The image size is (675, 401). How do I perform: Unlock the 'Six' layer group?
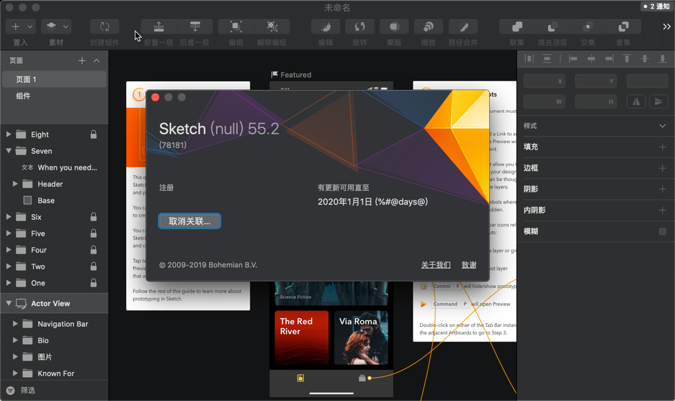click(93, 216)
